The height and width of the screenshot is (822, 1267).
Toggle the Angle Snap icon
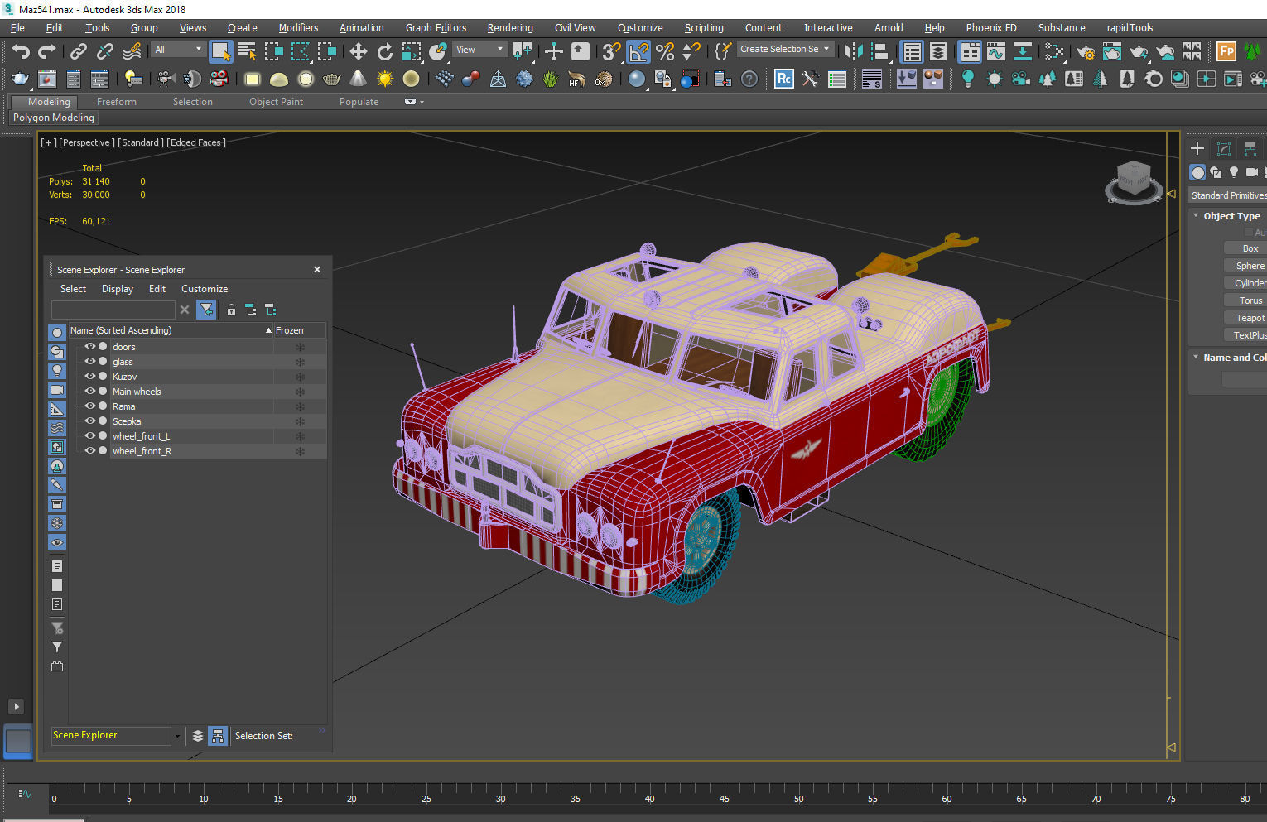click(638, 51)
